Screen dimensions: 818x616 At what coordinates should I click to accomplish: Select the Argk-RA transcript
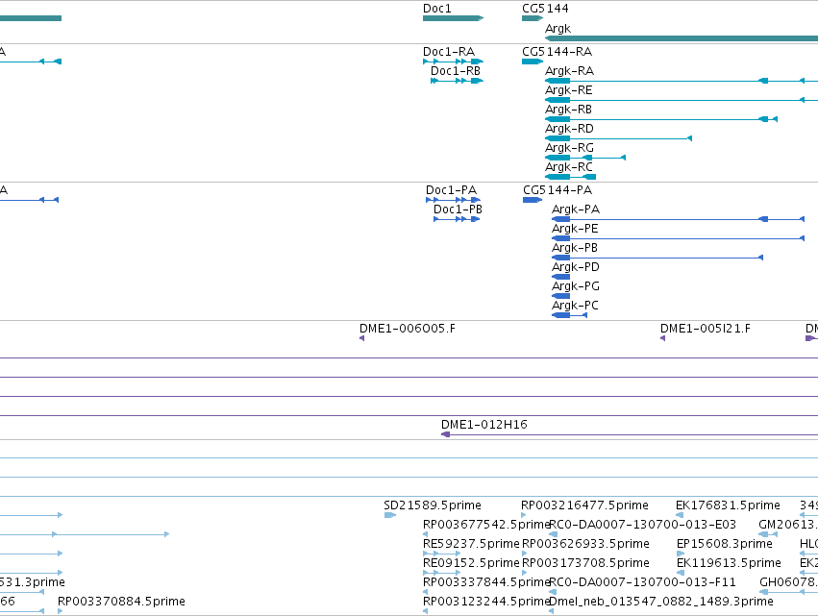click(x=682, y=81)
